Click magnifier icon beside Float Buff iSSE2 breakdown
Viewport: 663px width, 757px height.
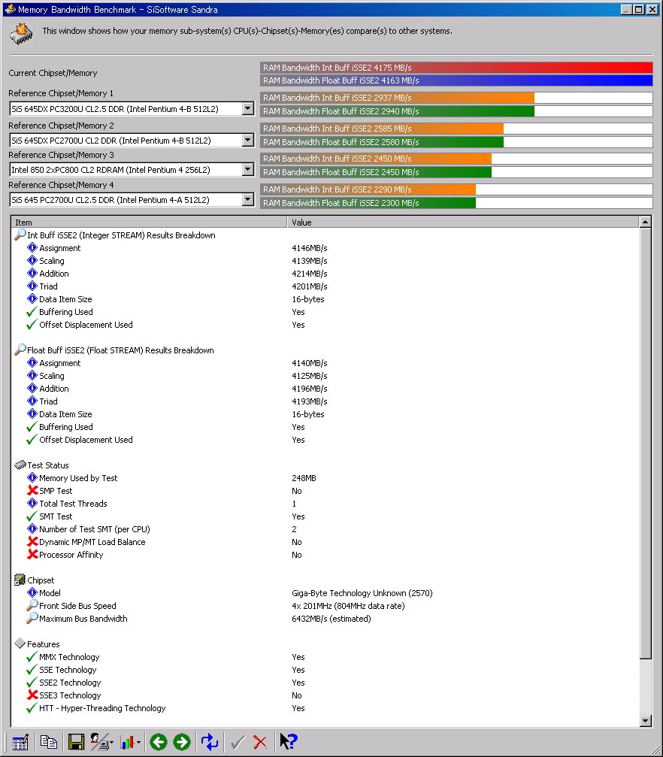(x=20, y=350)
